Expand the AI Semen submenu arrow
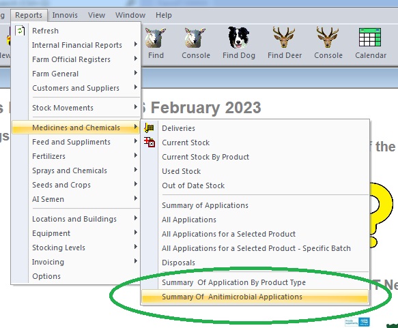The width and height of the screenshot is (398, 328). (136, 198)
